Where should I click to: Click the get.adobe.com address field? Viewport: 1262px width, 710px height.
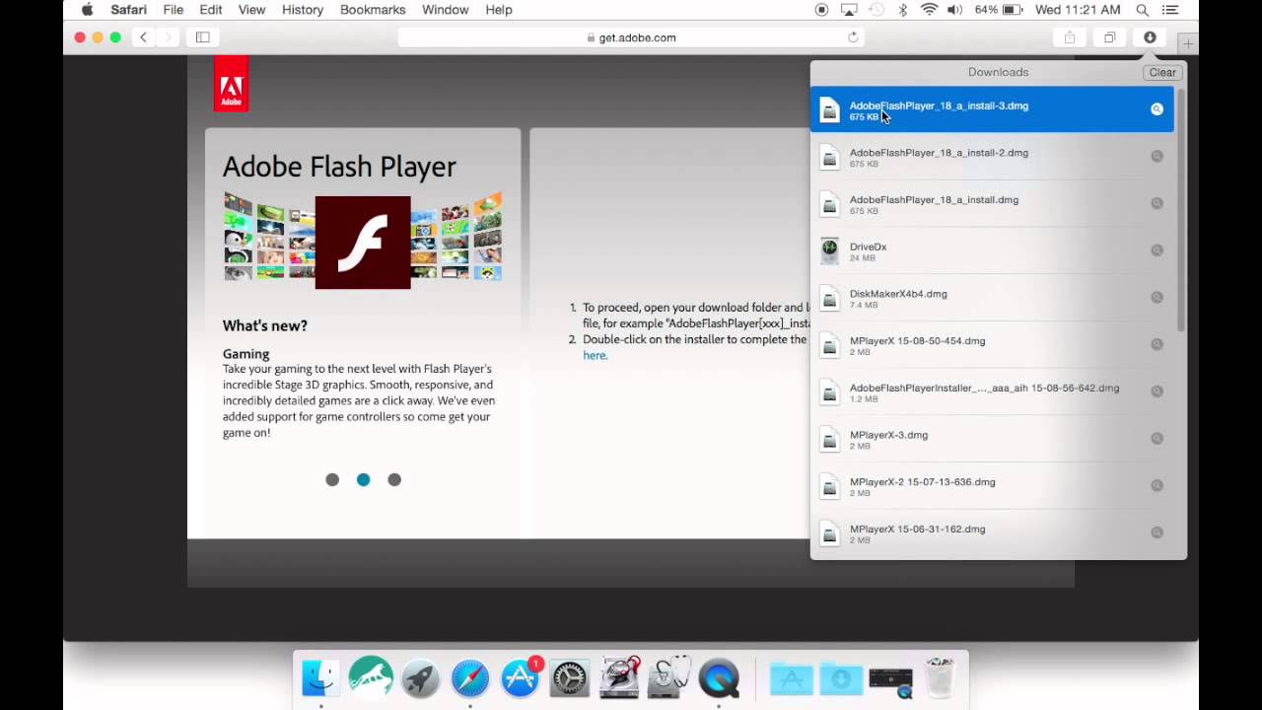pyautogui.click(x=631, y=37)
